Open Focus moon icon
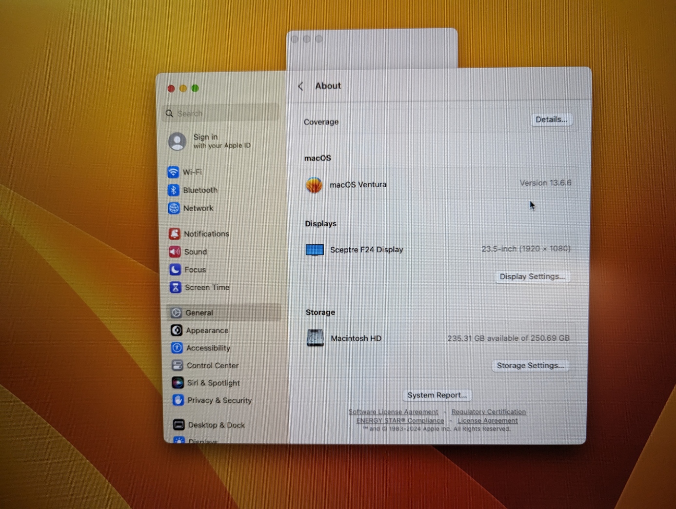 point(175,270)
